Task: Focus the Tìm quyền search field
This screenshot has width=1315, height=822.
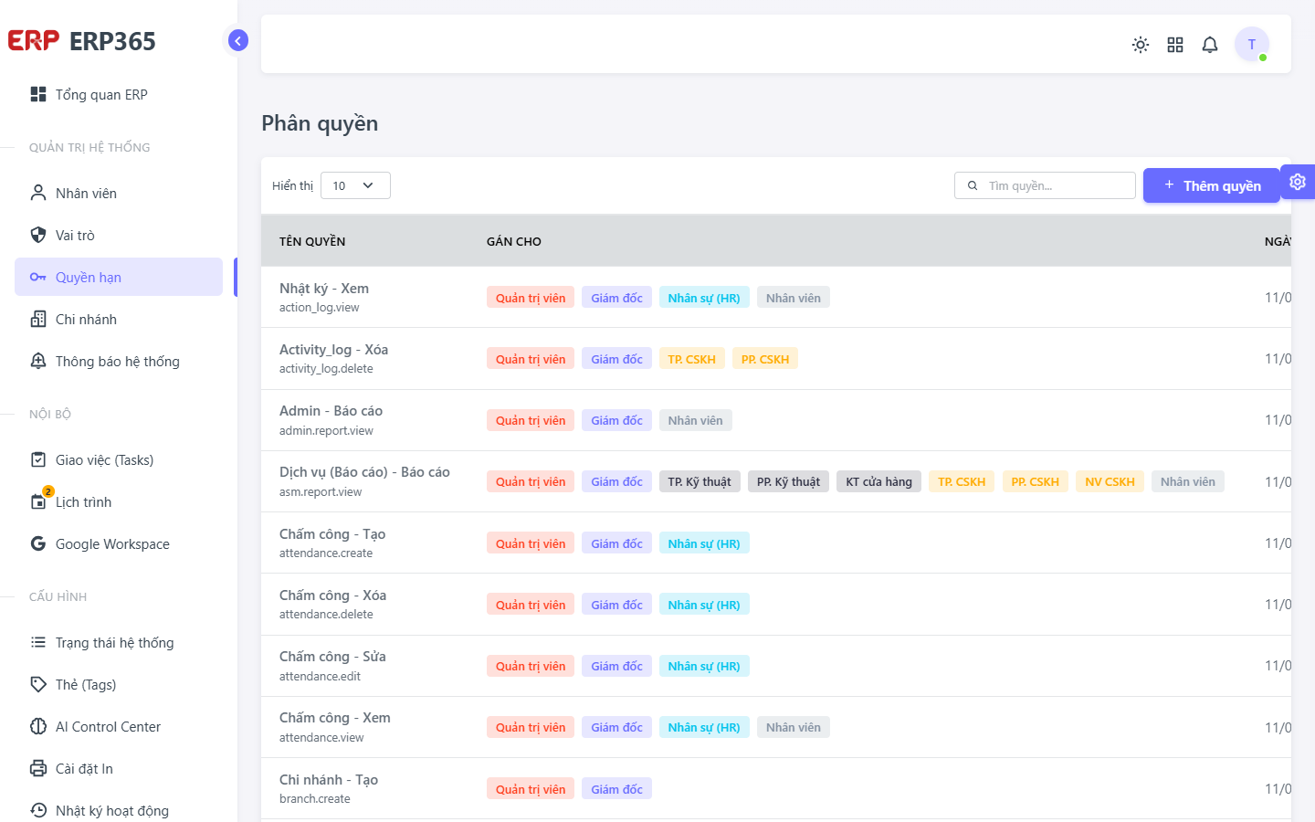Action: click(x=1045, y=185)
